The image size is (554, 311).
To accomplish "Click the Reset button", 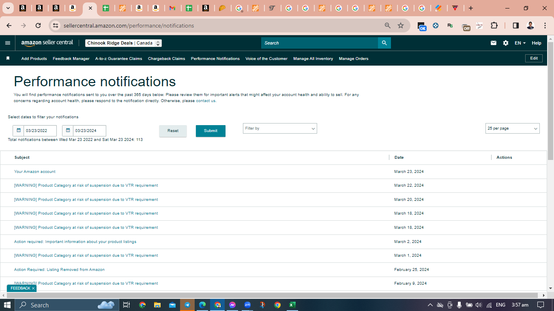I will click(x=173, y=131).
